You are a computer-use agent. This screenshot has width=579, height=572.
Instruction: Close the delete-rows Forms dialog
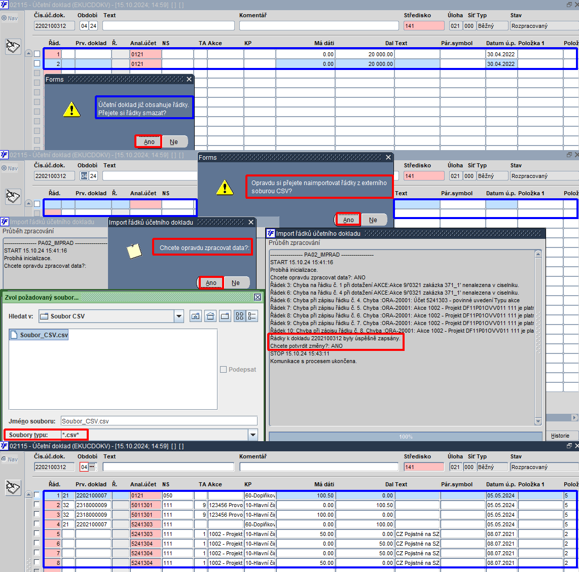(x=189, y=79)
